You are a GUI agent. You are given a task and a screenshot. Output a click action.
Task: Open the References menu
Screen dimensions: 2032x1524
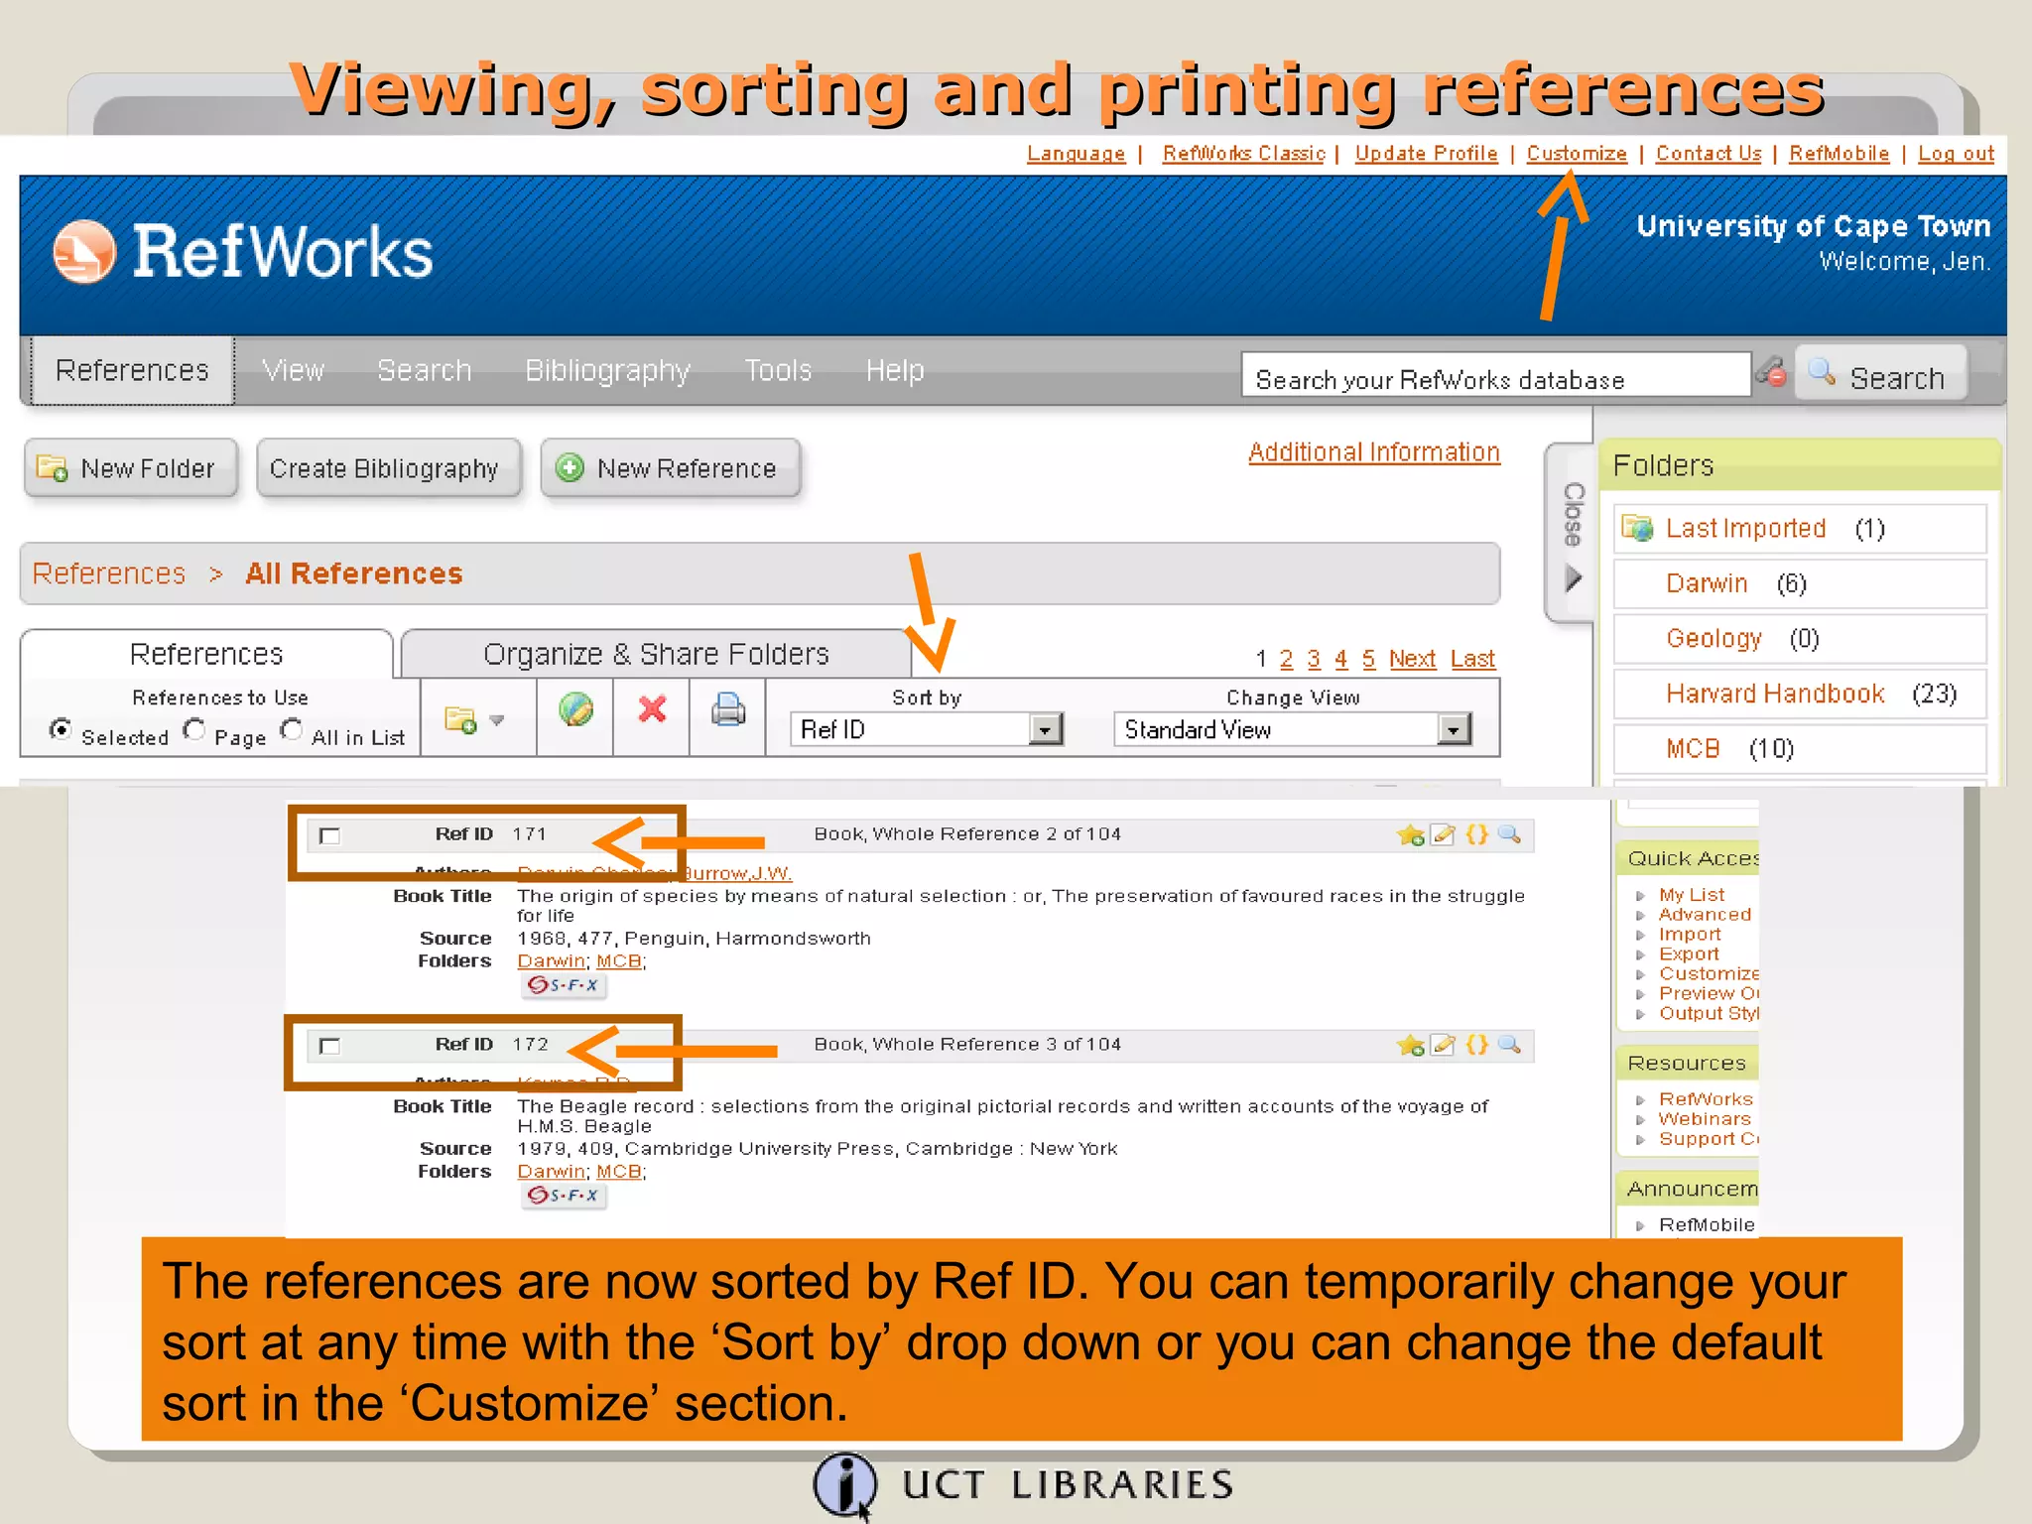tap(132, 370)
